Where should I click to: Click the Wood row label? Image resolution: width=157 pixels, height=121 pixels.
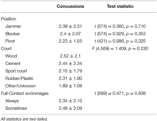(x=11, y=56)
